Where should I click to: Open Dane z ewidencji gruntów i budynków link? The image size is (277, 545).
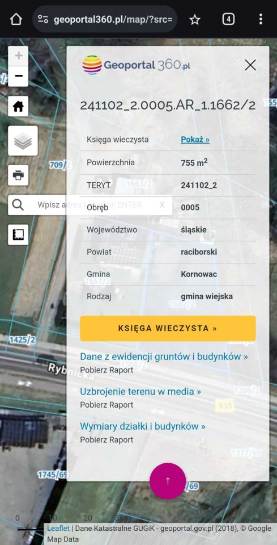(x=164, y=357)
